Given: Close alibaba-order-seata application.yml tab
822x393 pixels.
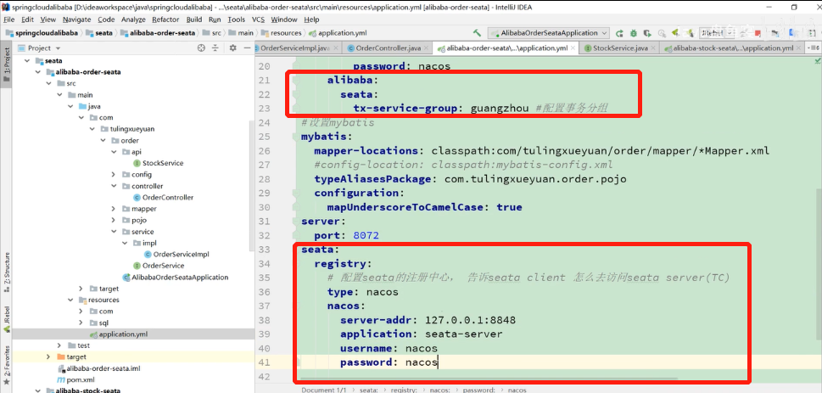Looking at the screenshot, I should (x=573, y=48).
